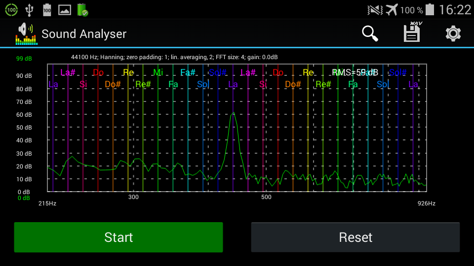The width and height of the screenshot is (474, 266).
Task: Tap the cyan Fa# note label
Action: [188, 73]
